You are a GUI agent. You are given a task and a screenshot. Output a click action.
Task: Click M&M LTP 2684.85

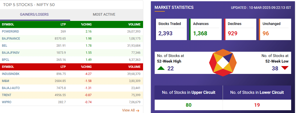tap(60, 81)
